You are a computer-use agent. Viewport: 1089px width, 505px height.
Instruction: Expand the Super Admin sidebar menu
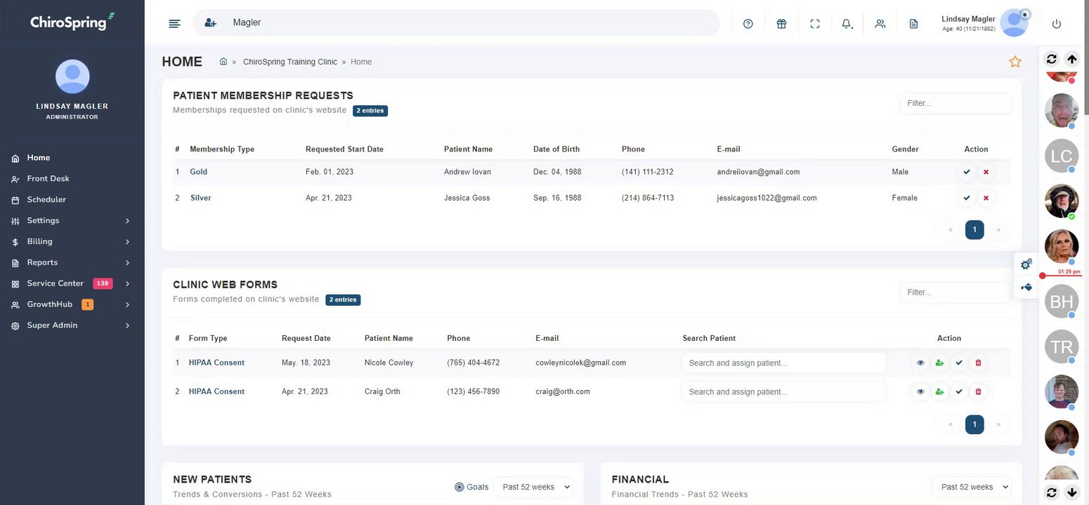tap(72, 325)
